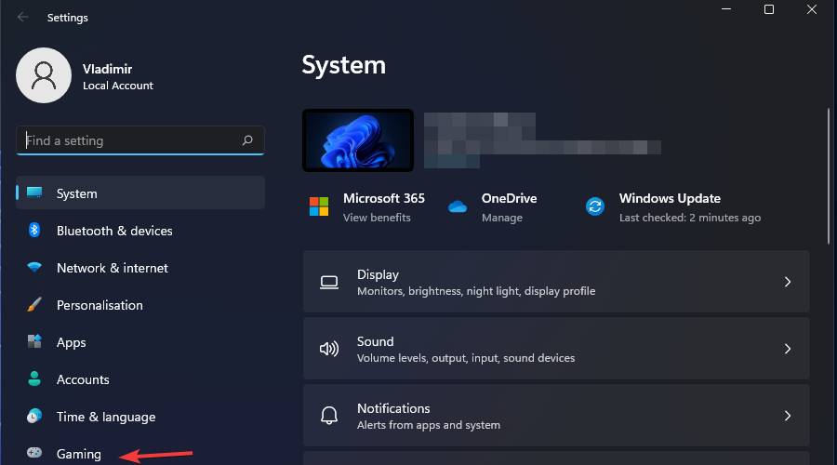Click the Find a setting search box
Screen dimensions: 837x465
pos(140,140)
